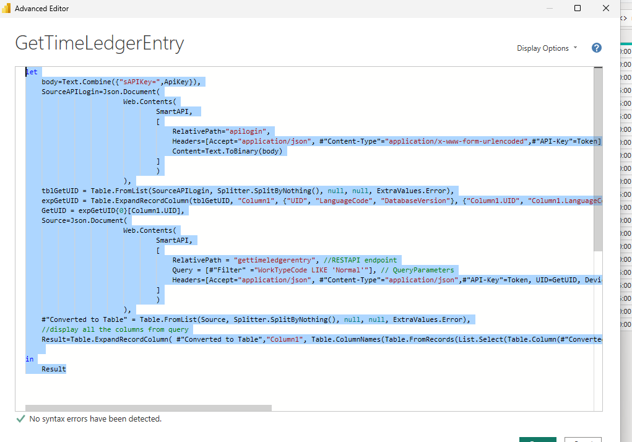The image size is (632, 442).
Task: Click the '// QueryParameters' comment
Action: pyautogui.click(x=418, y=270)
